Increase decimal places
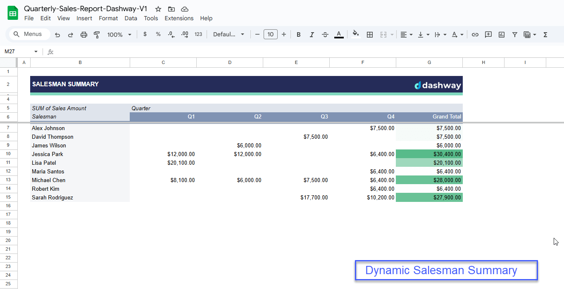 click(x=185, y=34)
